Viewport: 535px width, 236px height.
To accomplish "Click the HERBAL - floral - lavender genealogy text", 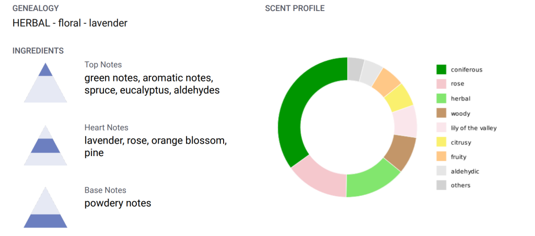I will pyautogui.click(x=70, y=23).
